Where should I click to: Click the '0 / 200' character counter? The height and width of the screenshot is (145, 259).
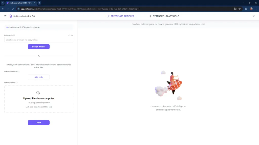pos(71,35)
